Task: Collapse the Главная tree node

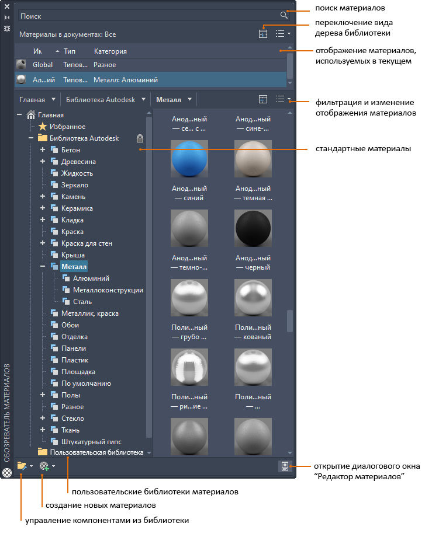Action: point(19,115)
